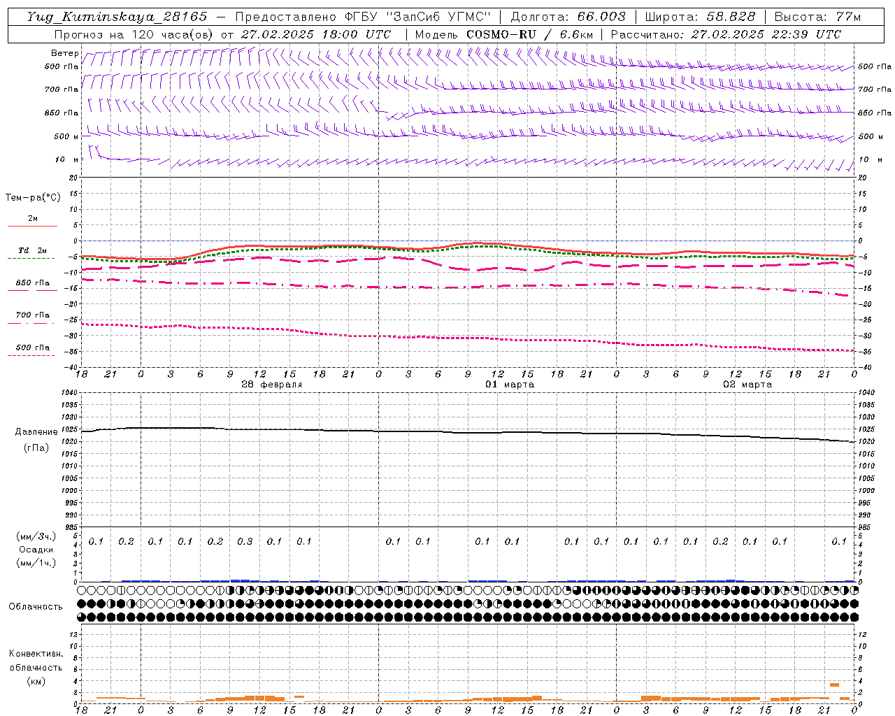Click the 28 февраля date label
Screen dimensions: 895x716
[272, 385]
